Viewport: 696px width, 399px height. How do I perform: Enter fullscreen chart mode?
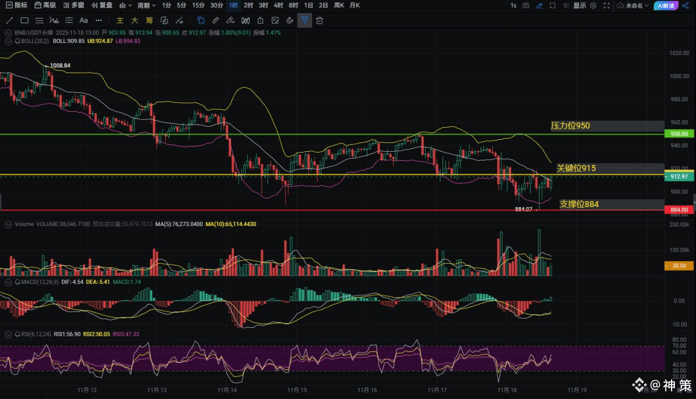click(x=607, y=5)
